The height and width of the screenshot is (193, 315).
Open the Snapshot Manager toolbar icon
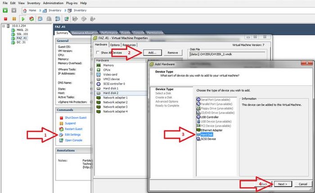[x=58, y=19]
